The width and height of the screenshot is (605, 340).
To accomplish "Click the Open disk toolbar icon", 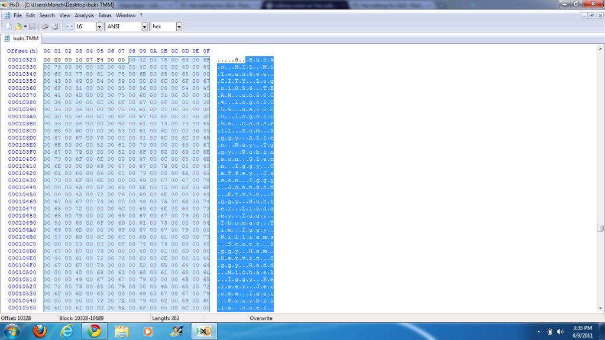I will coord(54,27).
